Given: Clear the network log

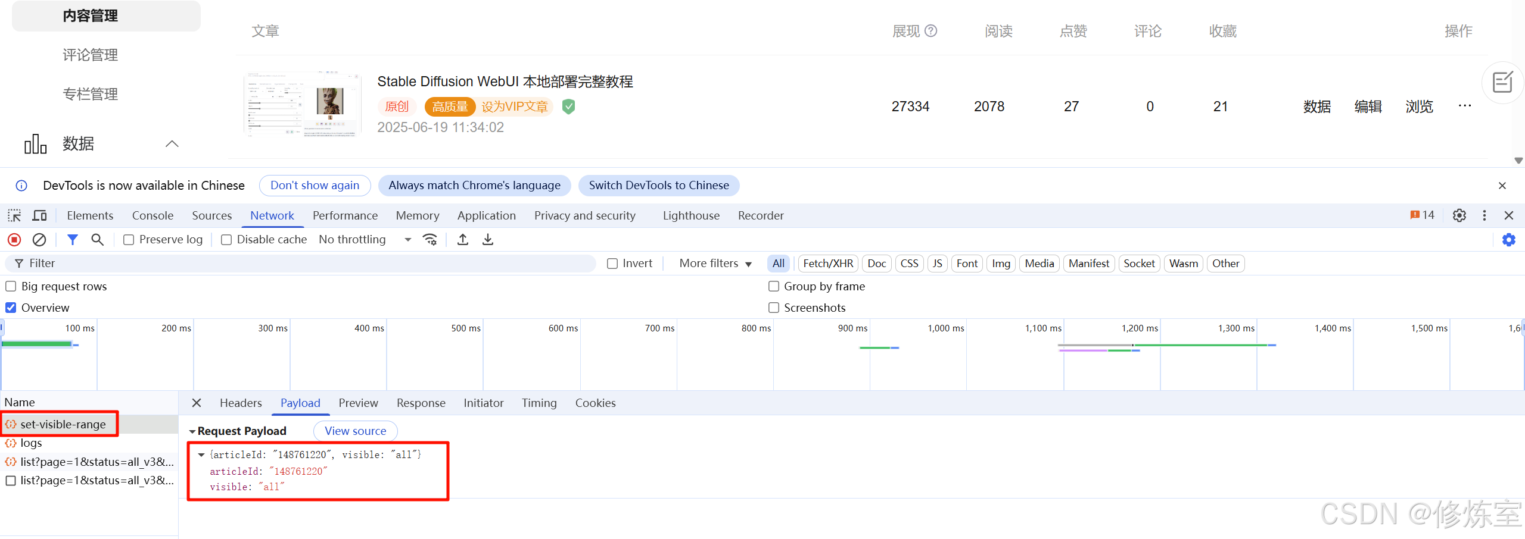Looking at the screenshot, I should click(x=39, y=240).
